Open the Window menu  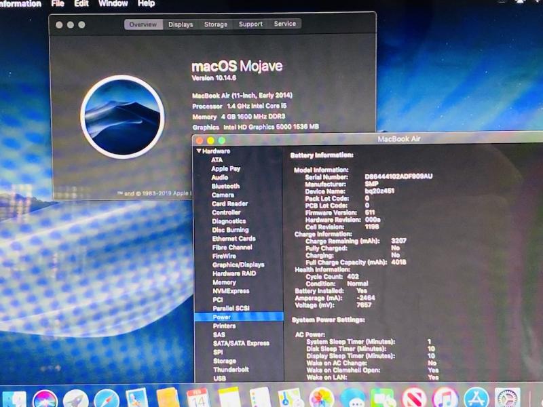pos(113,3)
